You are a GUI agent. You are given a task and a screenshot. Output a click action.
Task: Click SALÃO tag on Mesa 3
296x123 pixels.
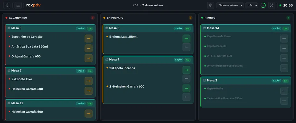tap(80, 28)
